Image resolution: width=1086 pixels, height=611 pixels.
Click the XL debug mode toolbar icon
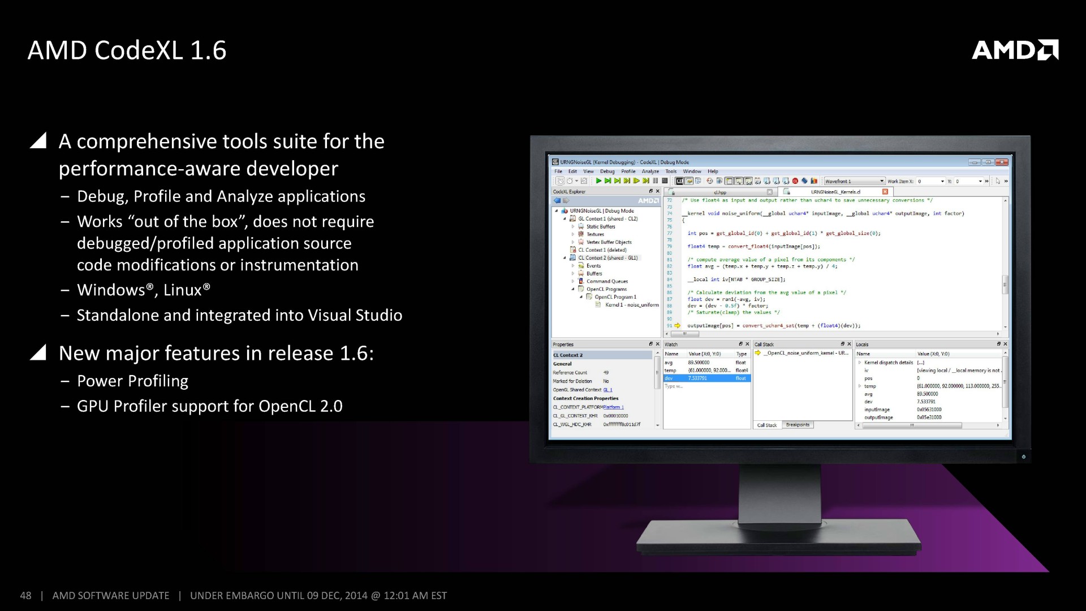pos(680,181)
